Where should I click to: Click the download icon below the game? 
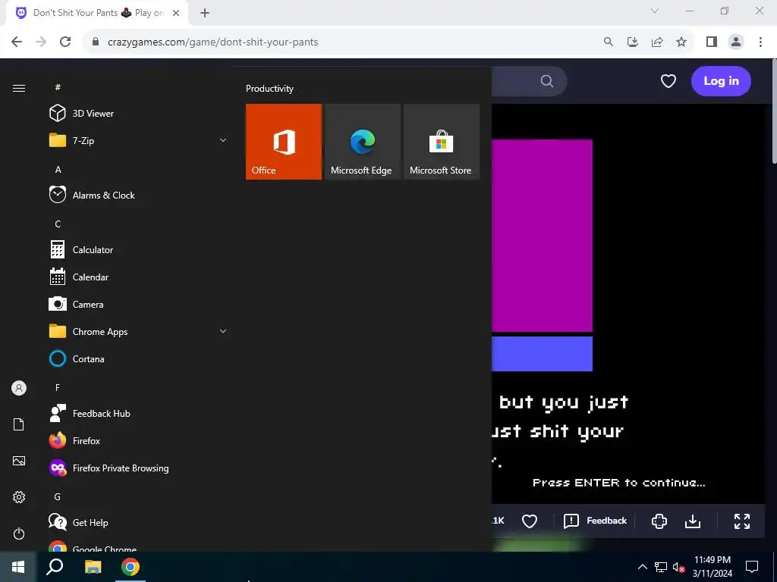point(692,521)
